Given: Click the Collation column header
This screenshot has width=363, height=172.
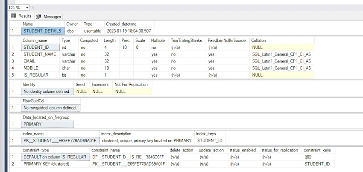Looking at the screenshot, I should [282, 40].
